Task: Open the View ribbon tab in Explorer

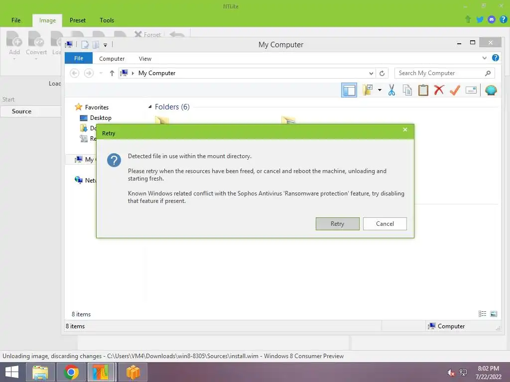Action: tap(145, 59)
